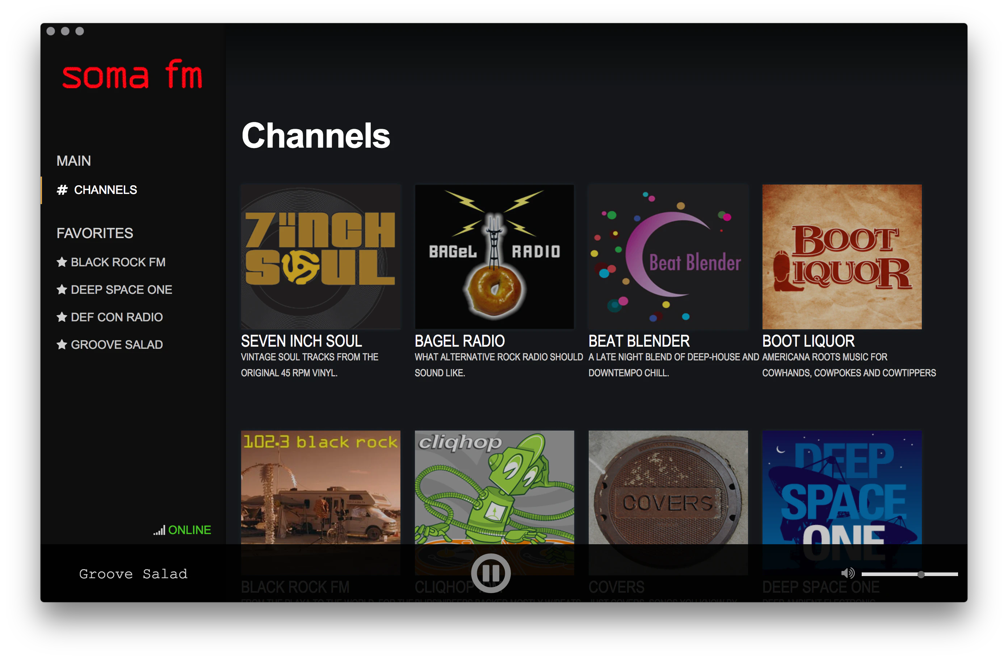Click the # icon beside CHANNELS
Viewport: 1008px width, 660px height.
coord(62,190)
